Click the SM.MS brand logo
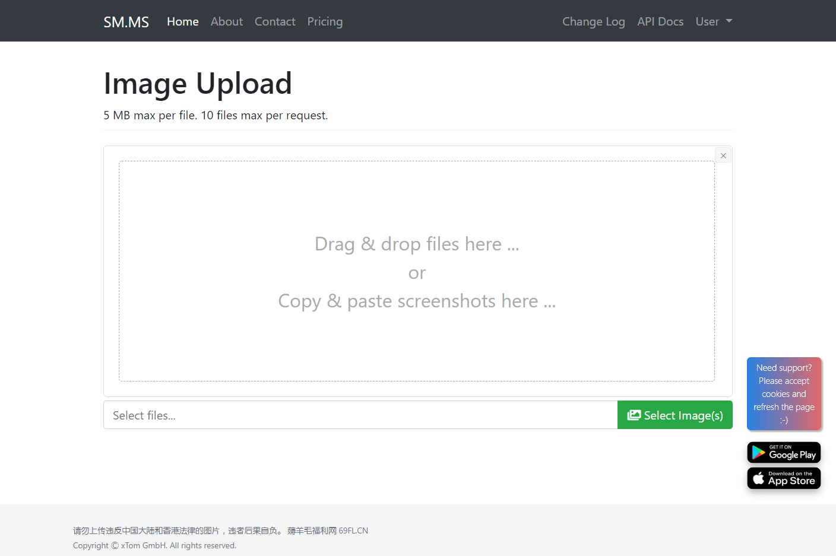The width and height of the screenshot is (836, 556). point(126,22)
